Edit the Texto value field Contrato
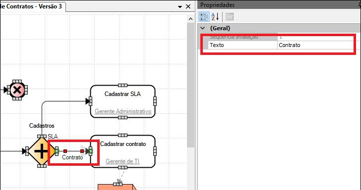This screenshot has width=361, height=190. [316, 45]
